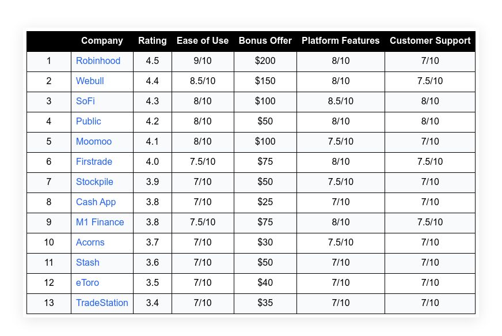Click the Rating column header
Viewport: 502px width, 336px height.
click(153, 41)
